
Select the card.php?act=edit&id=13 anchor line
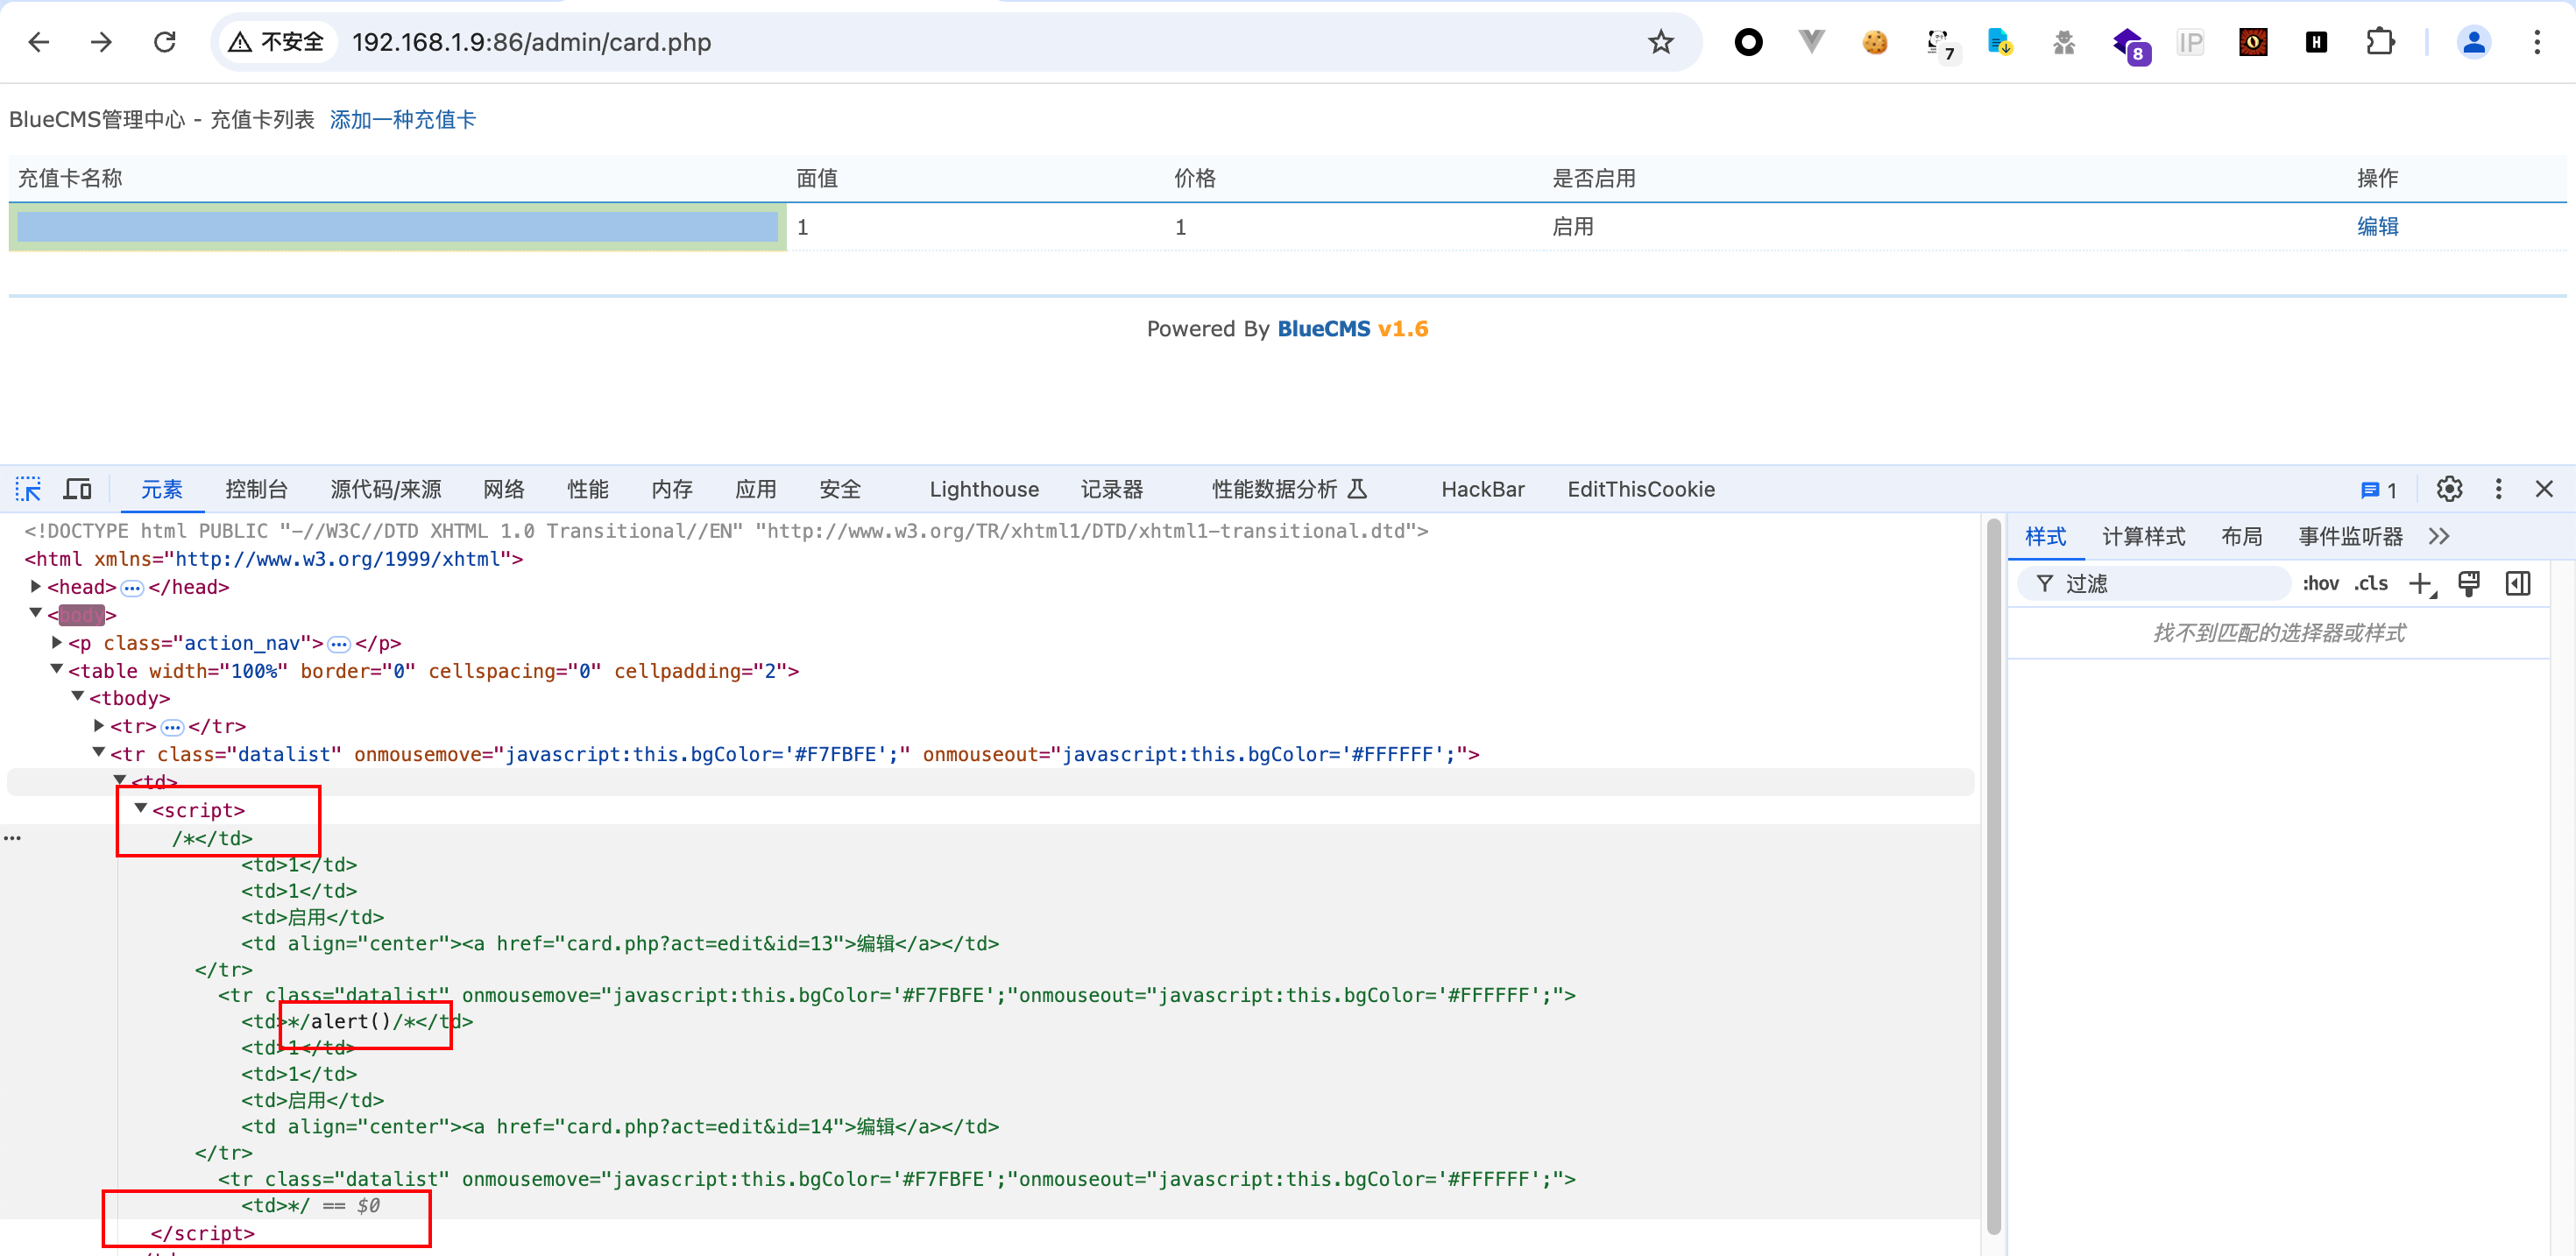(619, 943)
